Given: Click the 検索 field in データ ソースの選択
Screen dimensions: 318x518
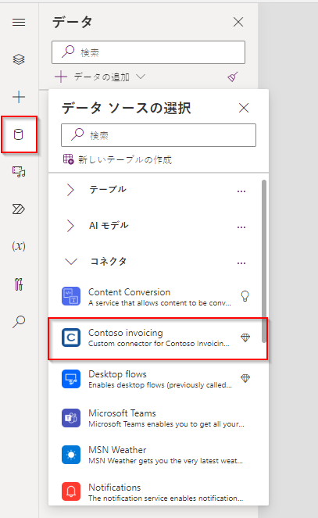Looking at the screenshot, I should pyautogui.click(x=159, y=135).
